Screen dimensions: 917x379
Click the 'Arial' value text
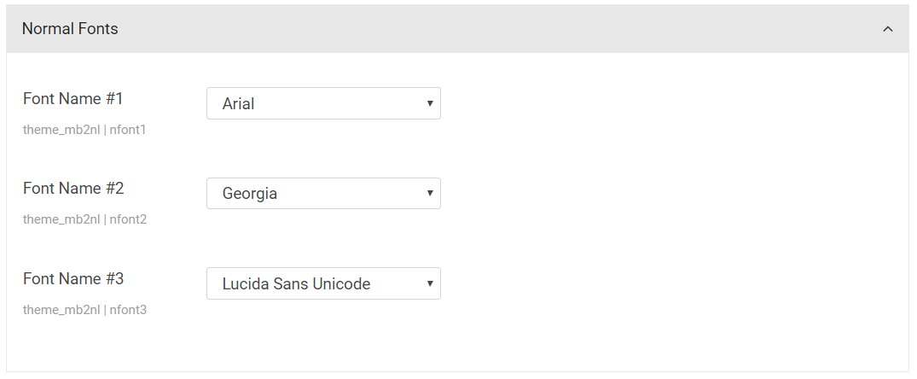tap(238, 103)
